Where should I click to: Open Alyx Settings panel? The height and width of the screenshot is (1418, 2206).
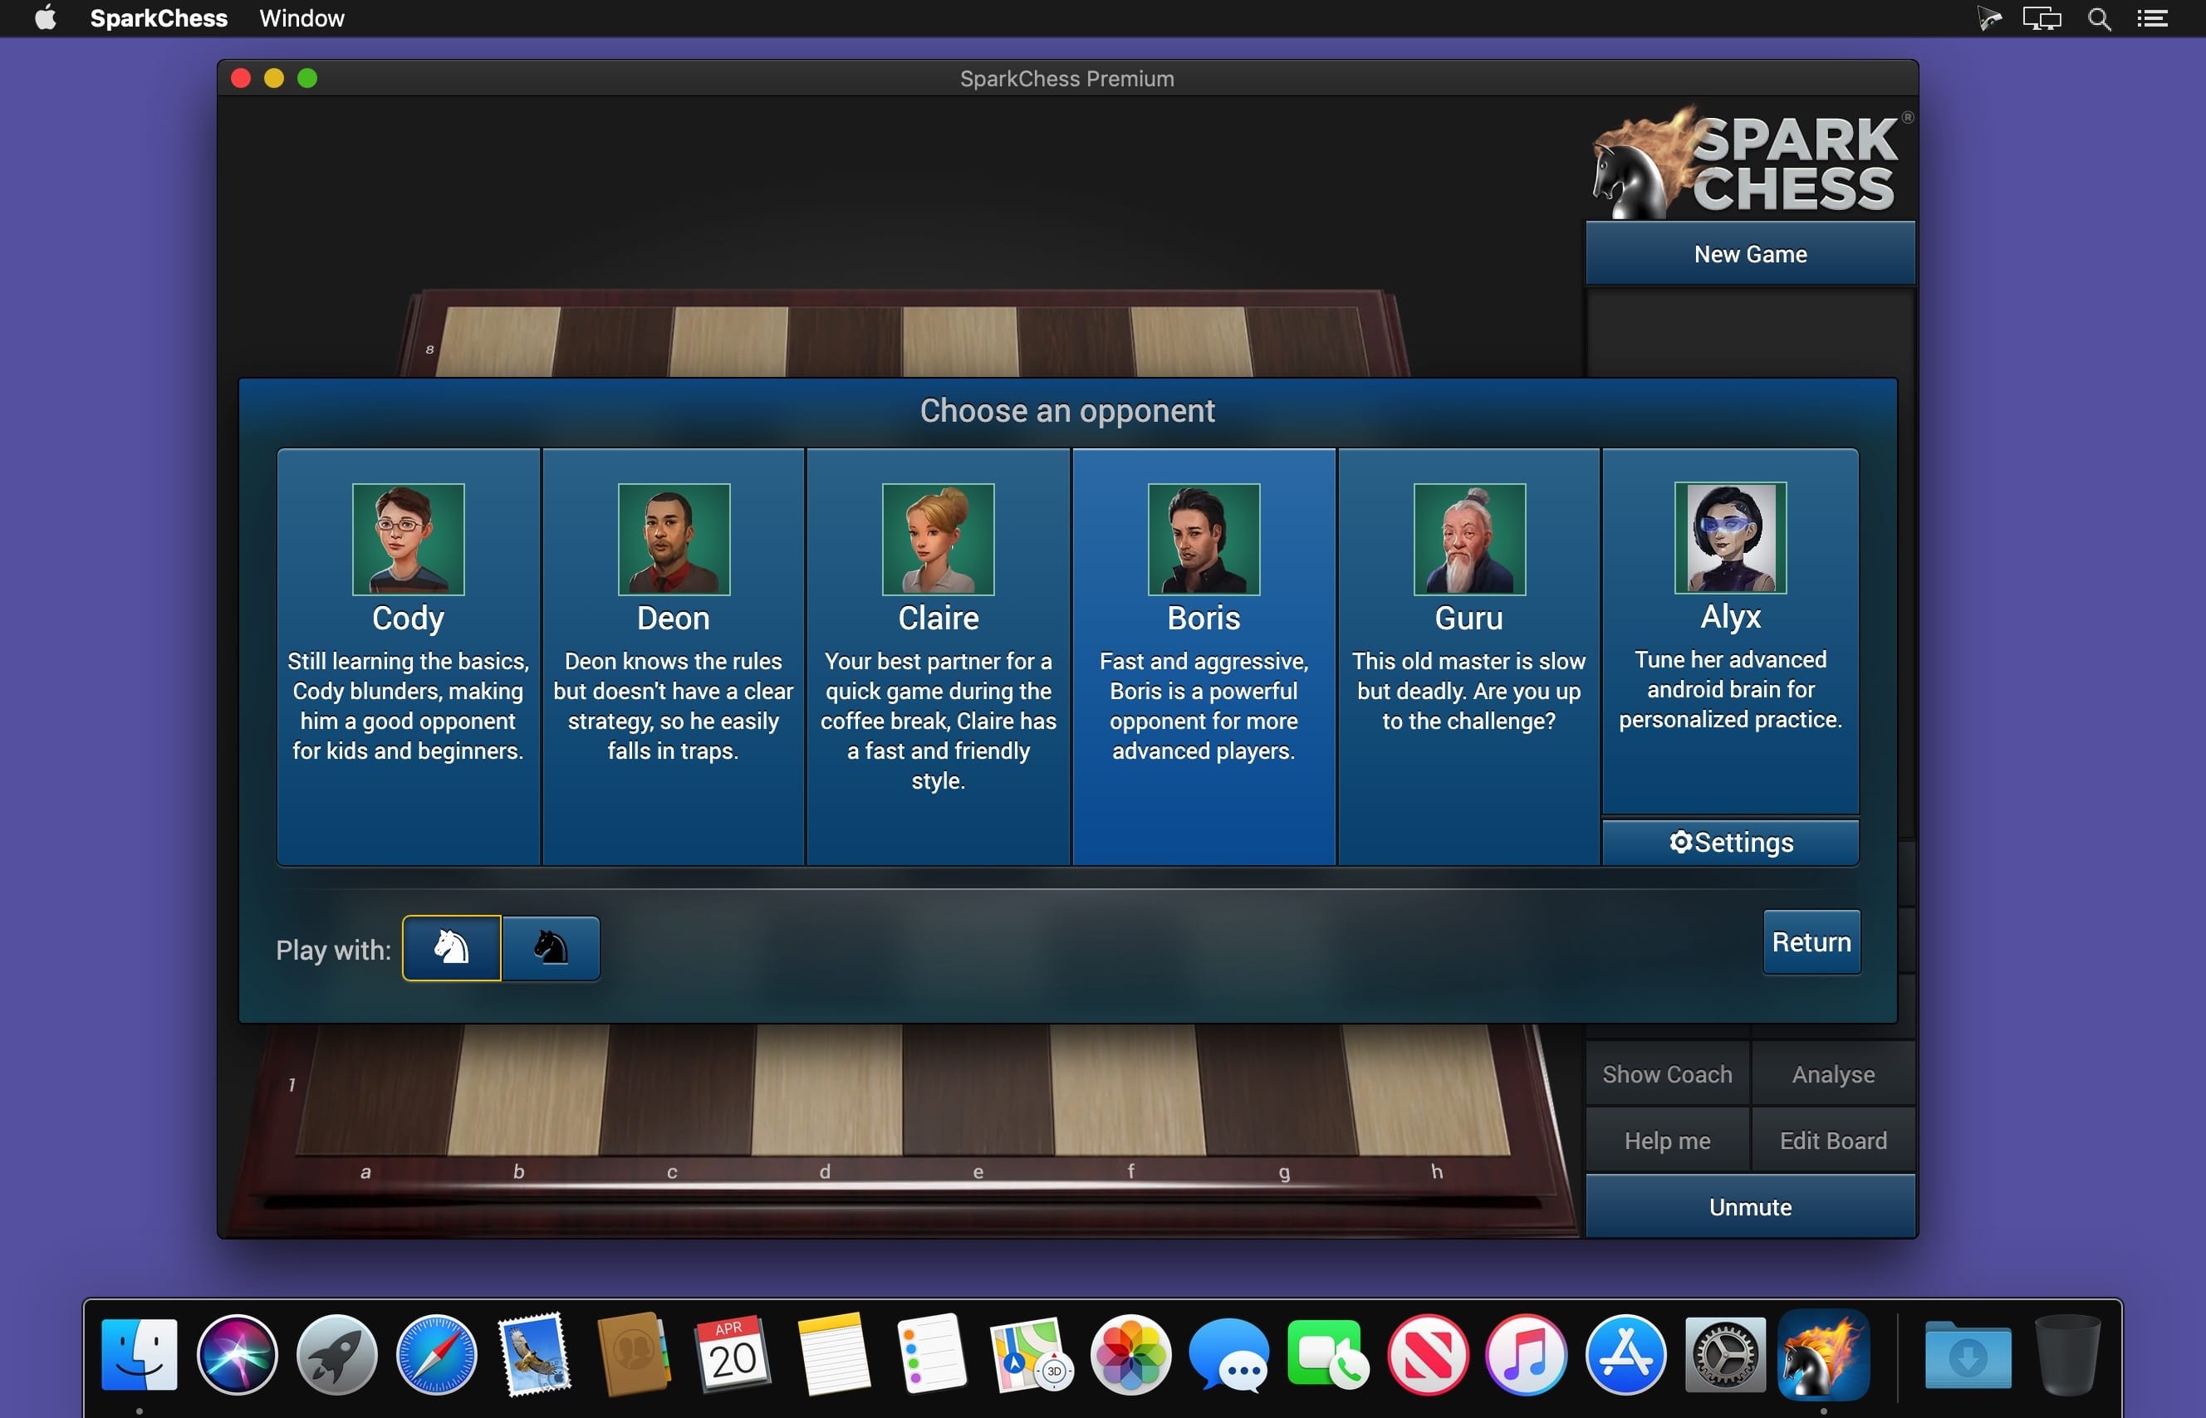pyautogui.click(x=1730, y=841)
